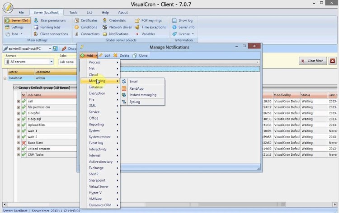Image resolution: width=339 pixels, height=213 pixels.
Task: Choose Instant messaging notification type
Action: [x=142, y=95]
